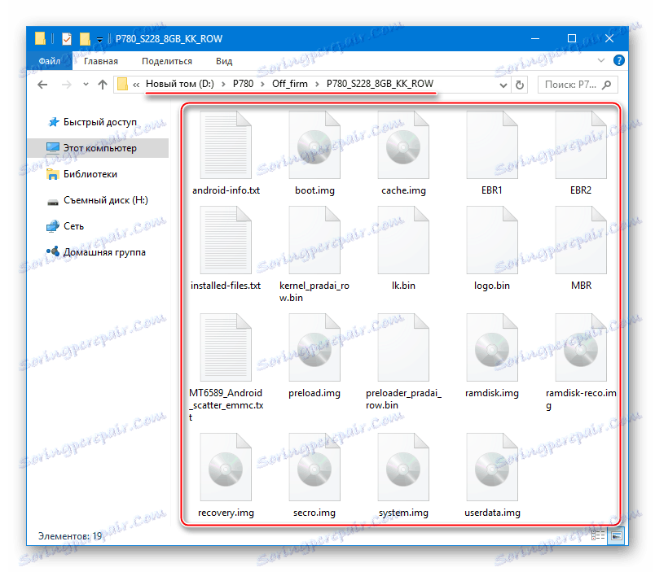Navigate to Off_firm breadcrumb segment
This screenshot has width=655, height=572.
click(x=290, y=84)
